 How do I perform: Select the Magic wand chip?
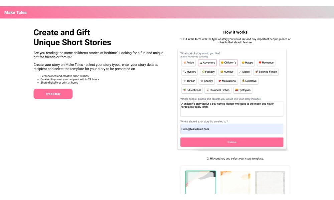[x=244, y=72]
